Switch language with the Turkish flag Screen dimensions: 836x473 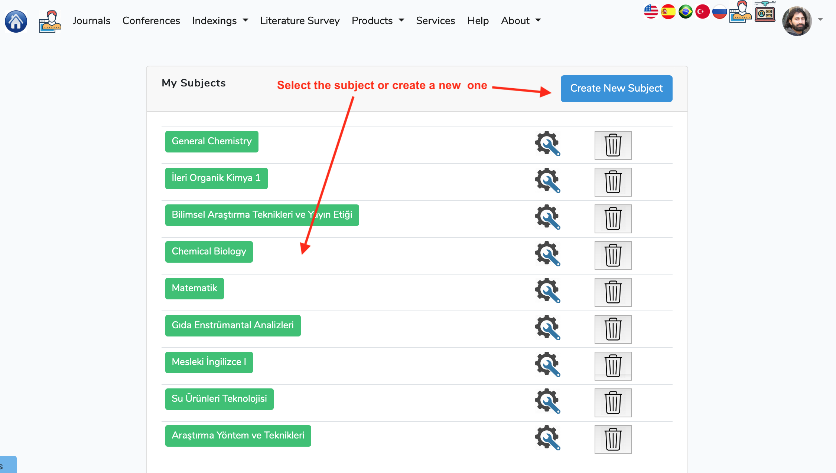[x=702, y=12]
